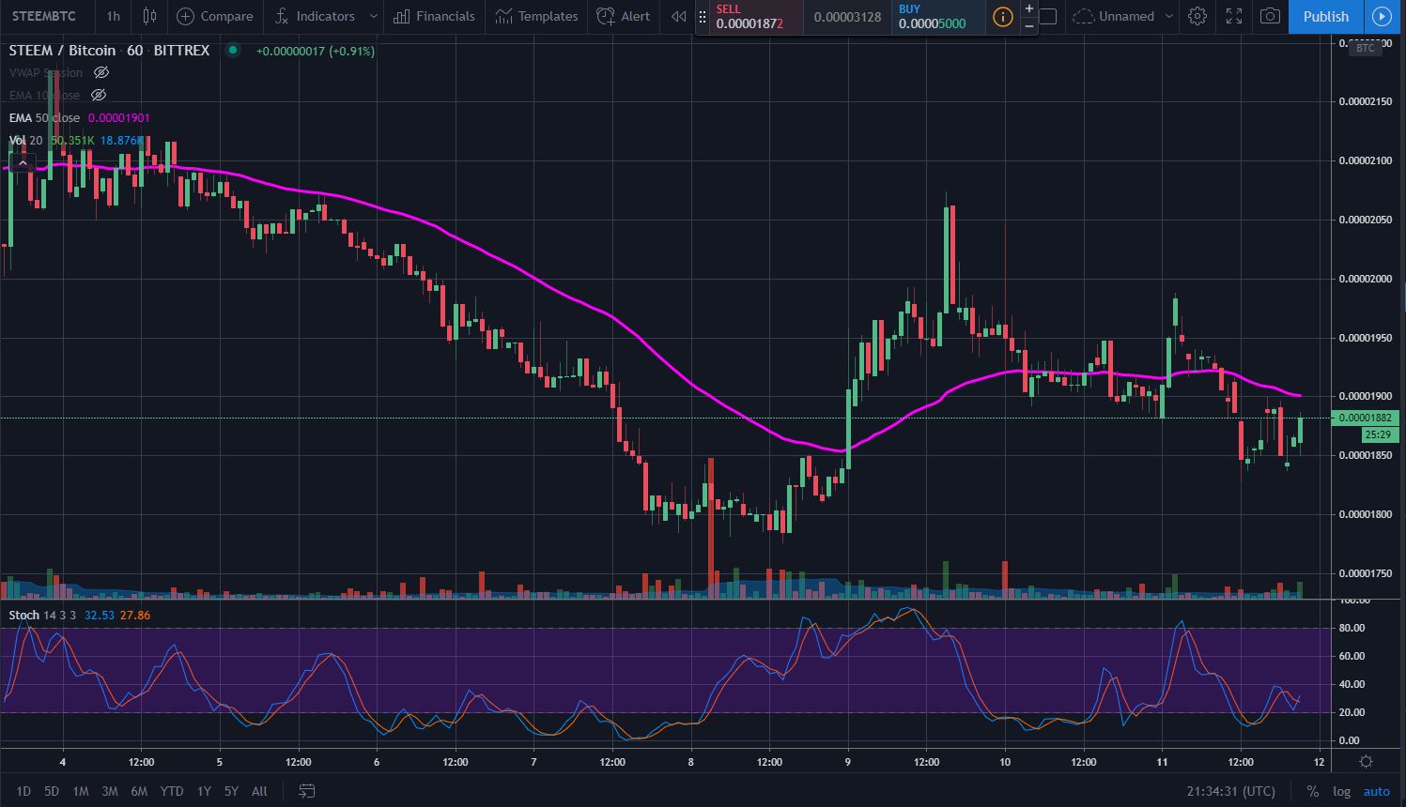The width and height of the screenshot is (1406, 807).
Task: Open chart settings gear icon
Action: coord(1197,16)
